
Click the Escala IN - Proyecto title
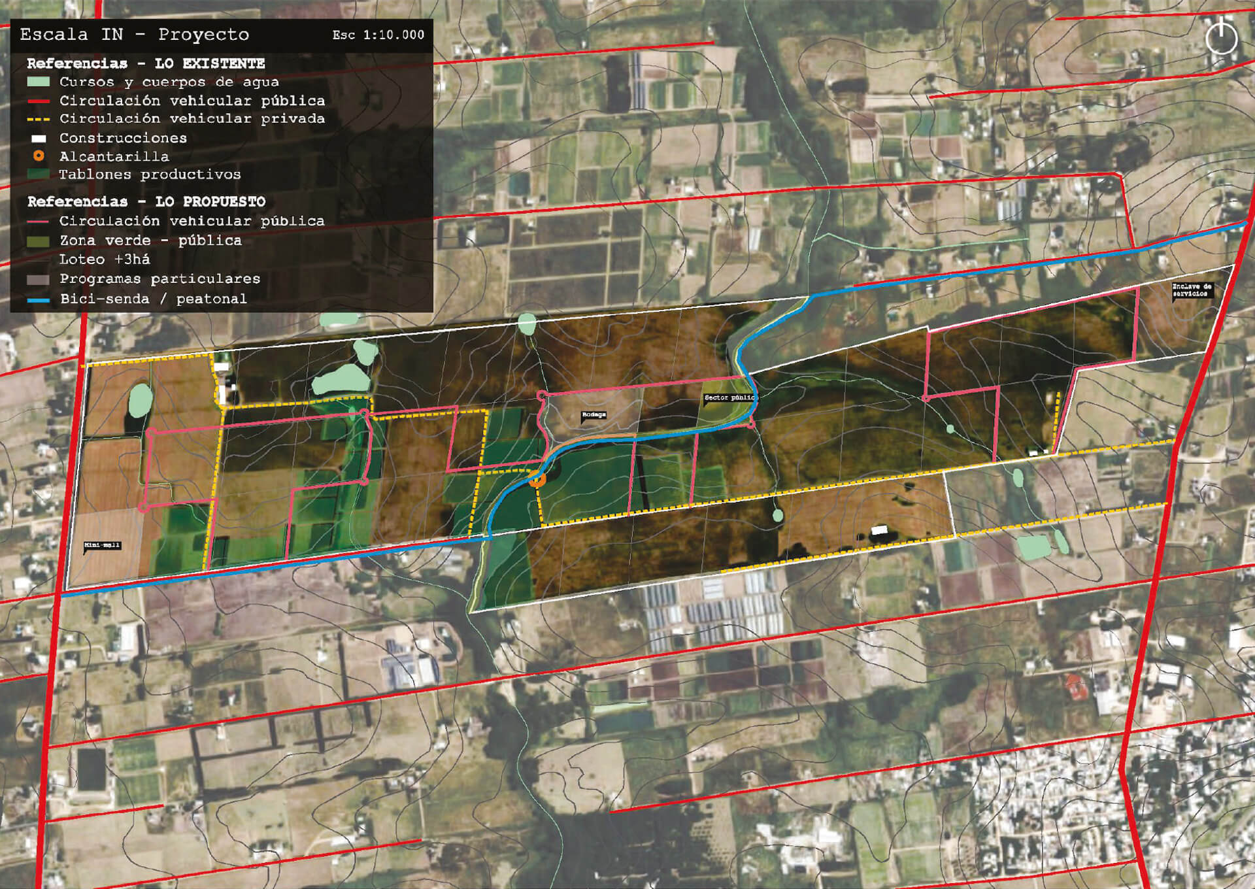135,35
